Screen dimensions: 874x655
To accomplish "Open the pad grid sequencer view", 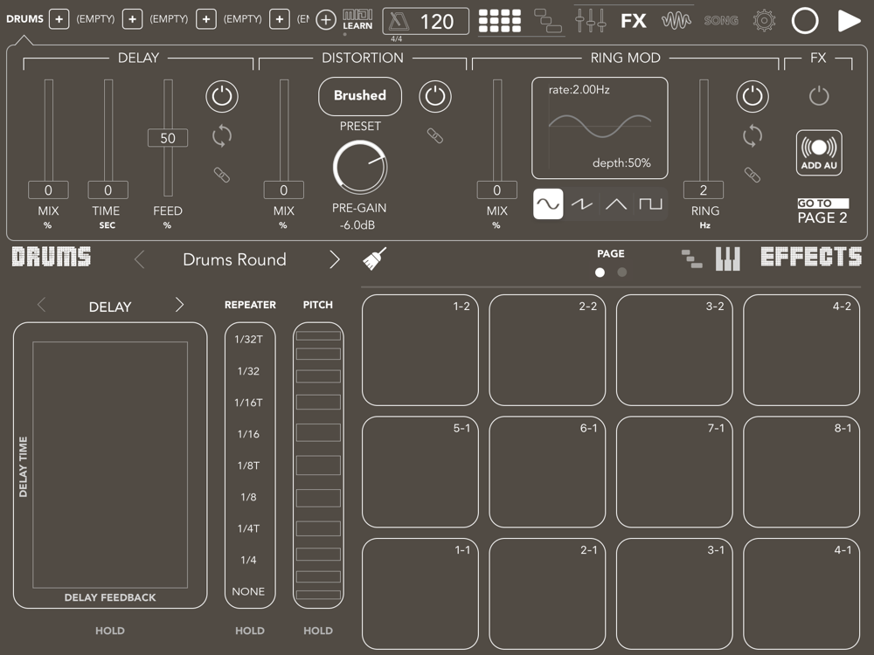I will click(499, 20).
